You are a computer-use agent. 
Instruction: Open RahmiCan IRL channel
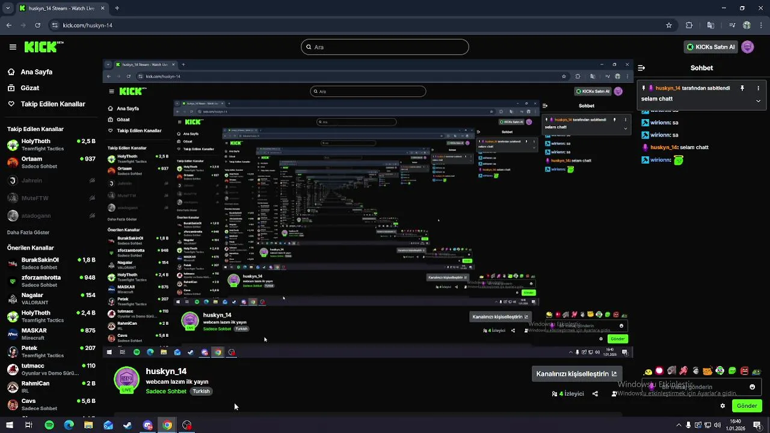click(51, 387)
